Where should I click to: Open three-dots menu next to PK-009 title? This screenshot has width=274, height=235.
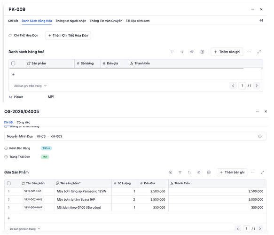point(252,9)
